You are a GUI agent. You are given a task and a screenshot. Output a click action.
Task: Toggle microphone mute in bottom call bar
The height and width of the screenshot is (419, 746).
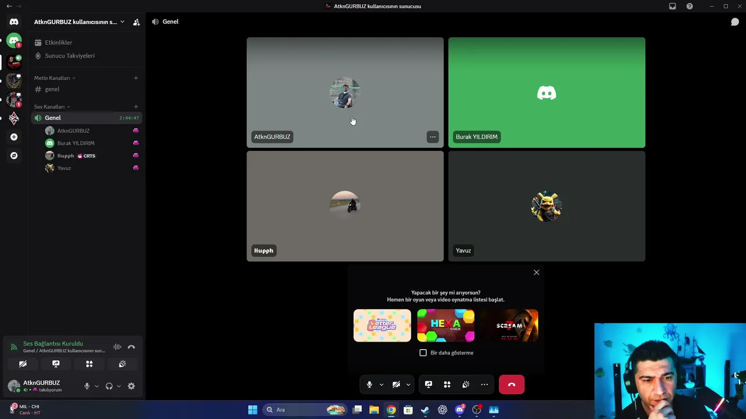(x=369, y=385)
